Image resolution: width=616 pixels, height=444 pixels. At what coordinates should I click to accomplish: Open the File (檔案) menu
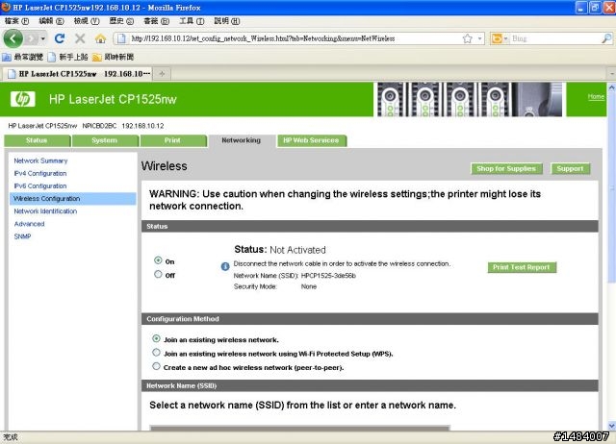click(x=17, y=21)
